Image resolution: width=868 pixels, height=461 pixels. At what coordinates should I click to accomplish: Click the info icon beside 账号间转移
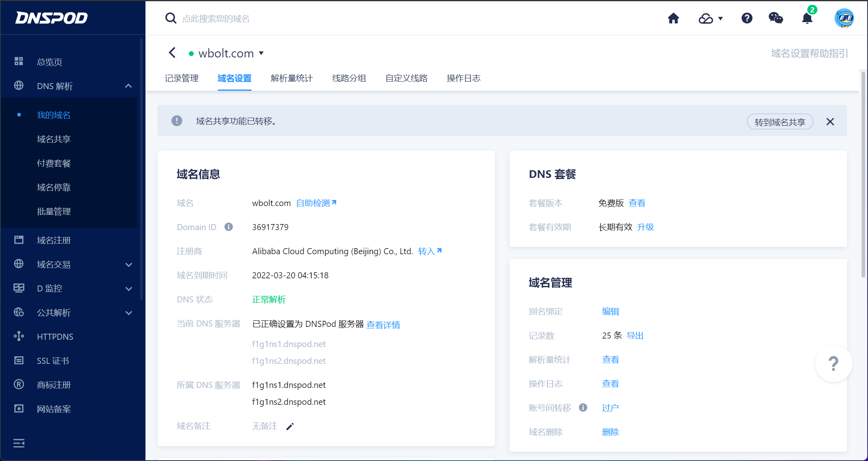583,408
